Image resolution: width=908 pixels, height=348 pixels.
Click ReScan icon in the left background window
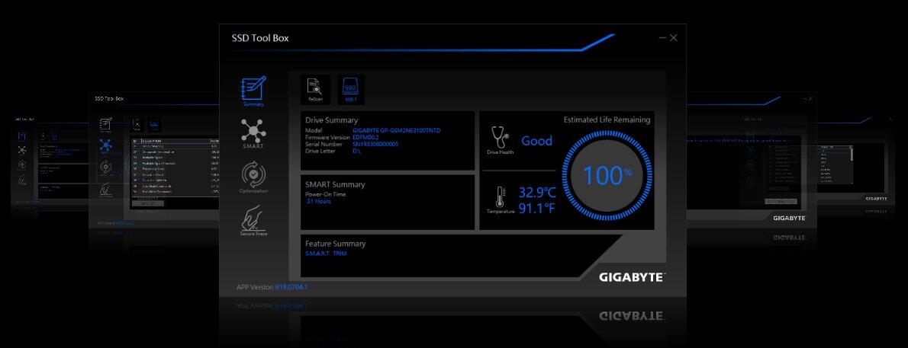(137, 123)
